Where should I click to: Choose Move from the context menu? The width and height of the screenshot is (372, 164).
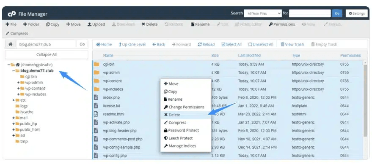[x=186, y=84]
